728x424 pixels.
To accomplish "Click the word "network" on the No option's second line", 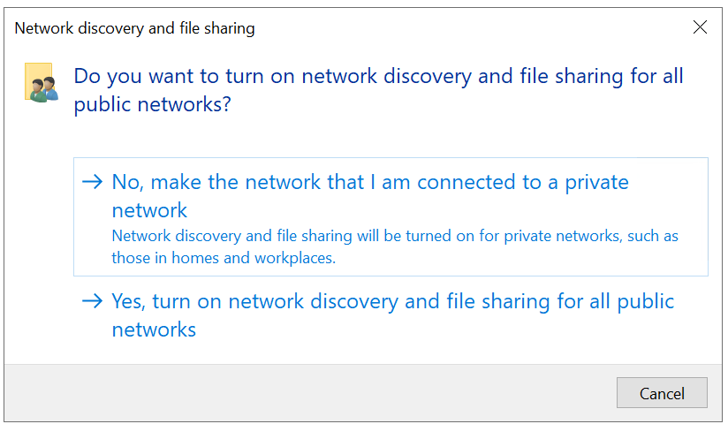I will 149,210.
